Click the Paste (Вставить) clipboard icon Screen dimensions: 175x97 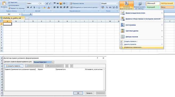(x=4, y=4)
